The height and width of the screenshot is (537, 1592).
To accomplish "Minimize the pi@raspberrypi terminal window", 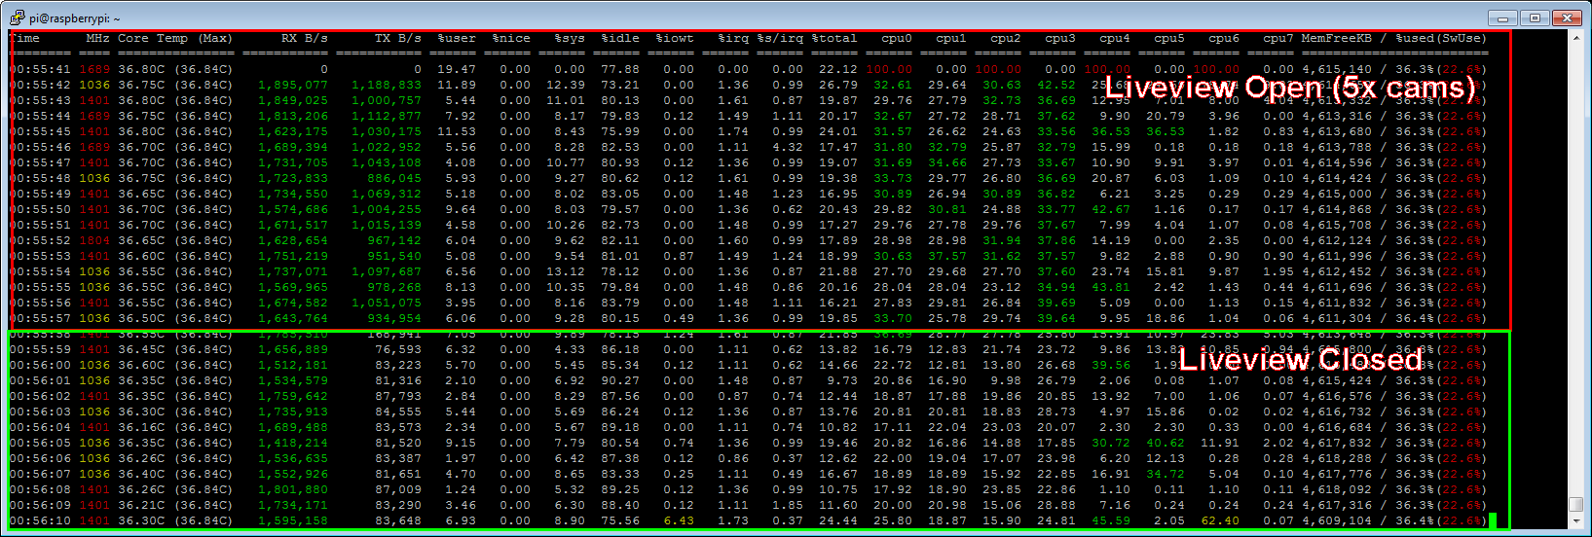I will click(x=1503, y=18).
